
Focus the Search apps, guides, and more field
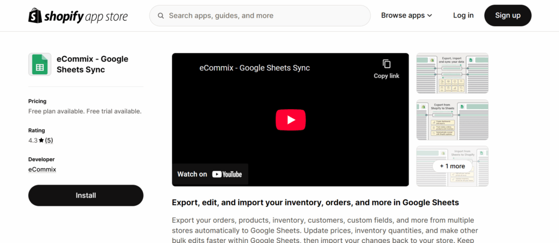(x=260, y=16)
